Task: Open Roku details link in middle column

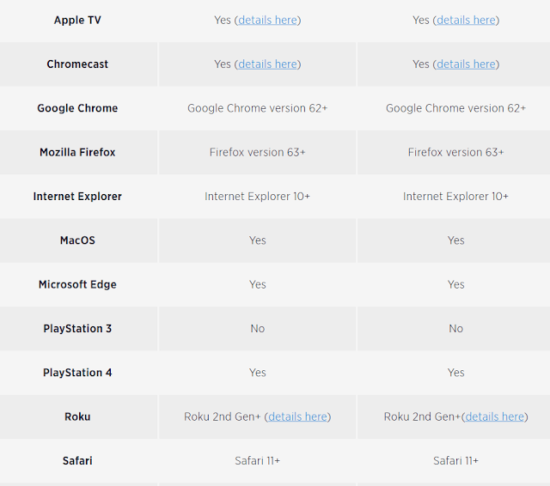Action: [x=297, y=416]
